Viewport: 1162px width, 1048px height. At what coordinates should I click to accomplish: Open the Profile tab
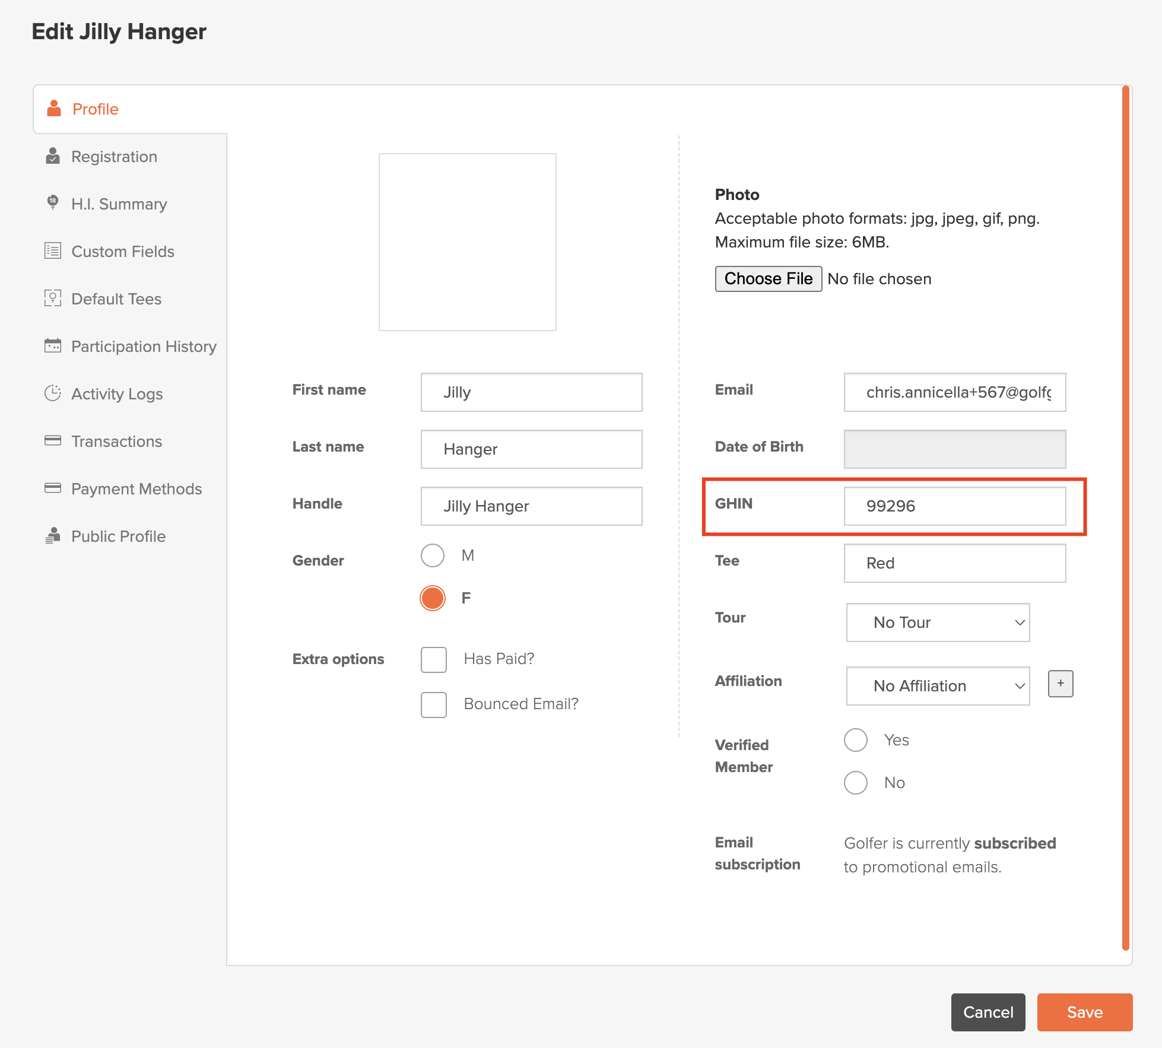130,109
